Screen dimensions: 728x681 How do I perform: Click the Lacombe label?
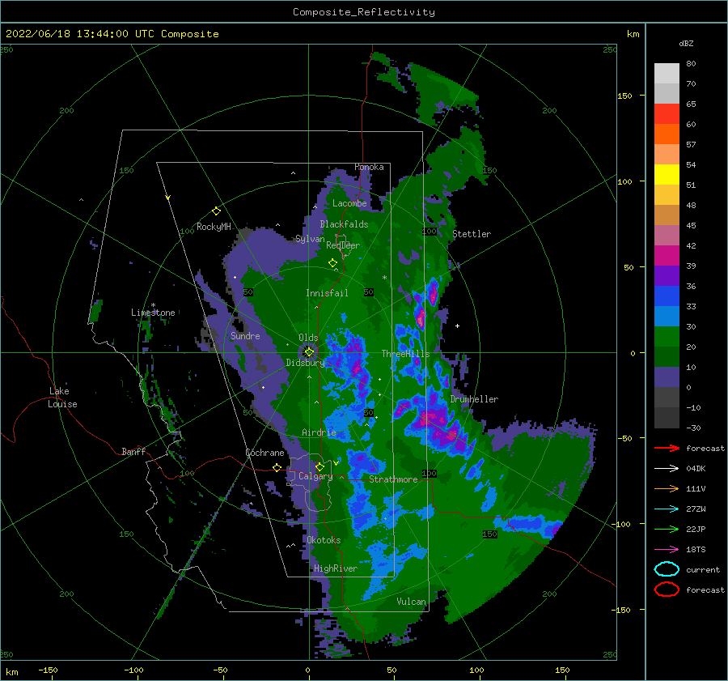pos(349,203)
